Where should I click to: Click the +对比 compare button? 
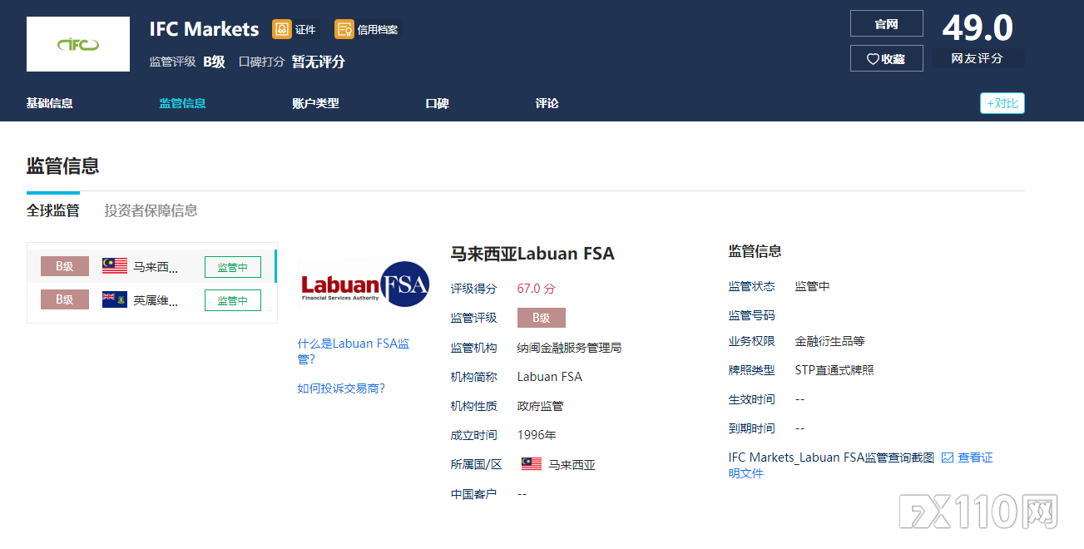tap(1002, 103)
